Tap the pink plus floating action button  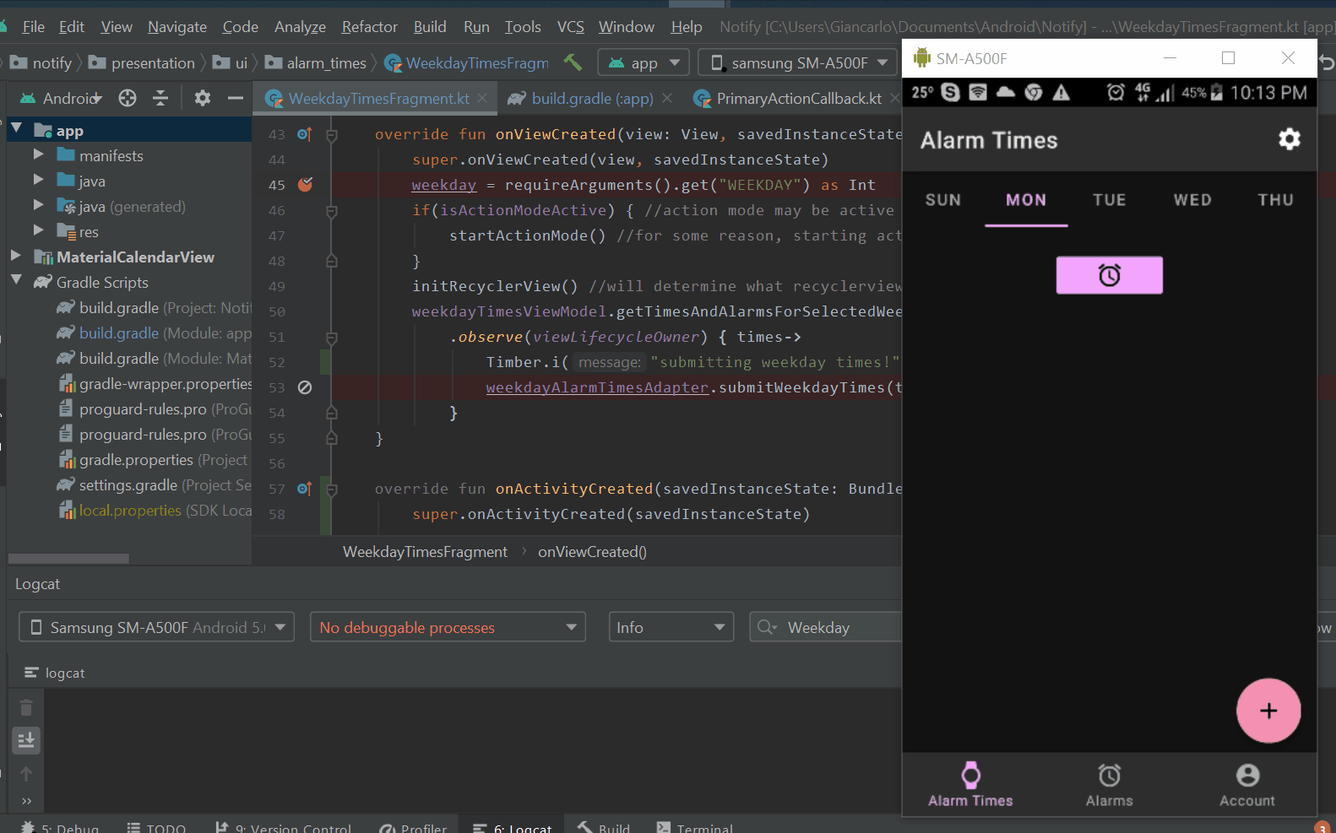[1268, 711]
